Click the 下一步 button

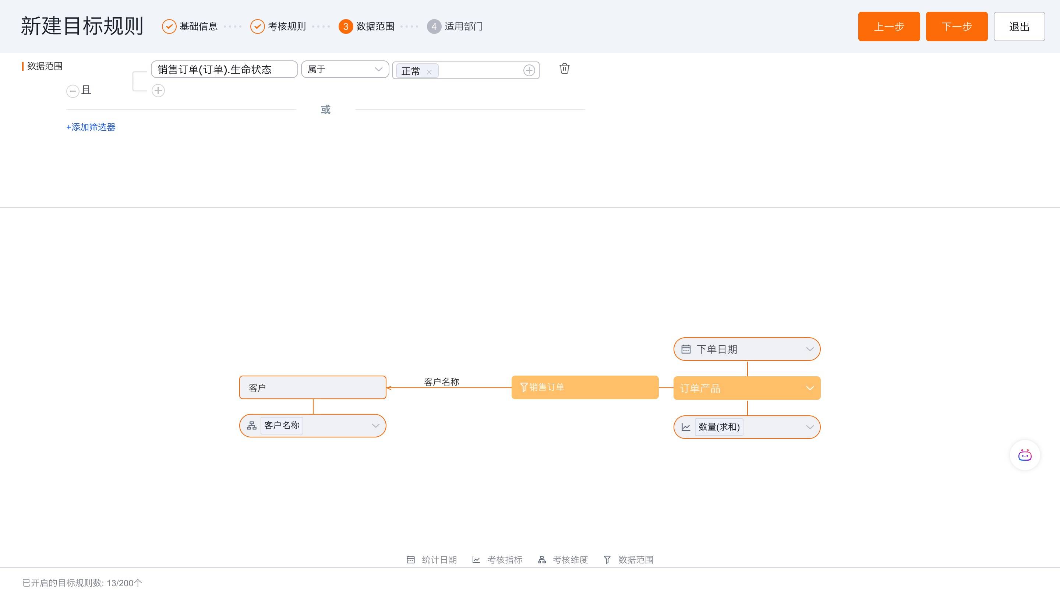[956, 27]
